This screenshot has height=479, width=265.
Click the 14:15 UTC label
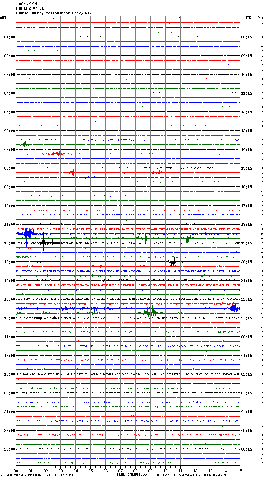click(247, 150)
